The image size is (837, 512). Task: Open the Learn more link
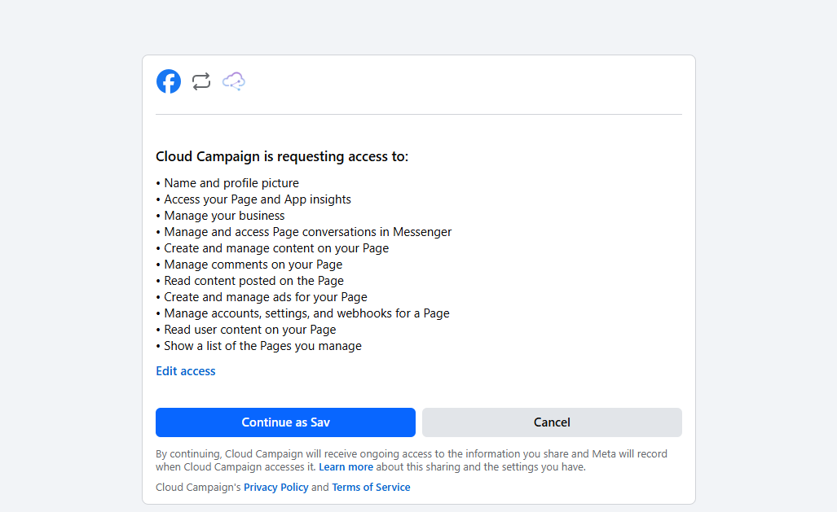[x=346, y=467]
